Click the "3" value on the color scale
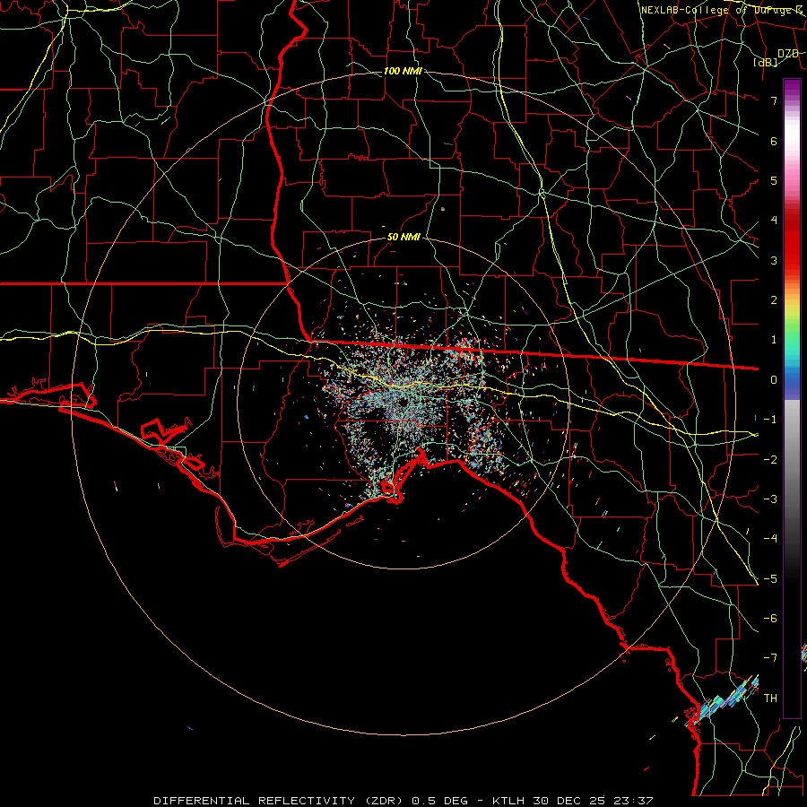807x807 pixels. (774, 260)
